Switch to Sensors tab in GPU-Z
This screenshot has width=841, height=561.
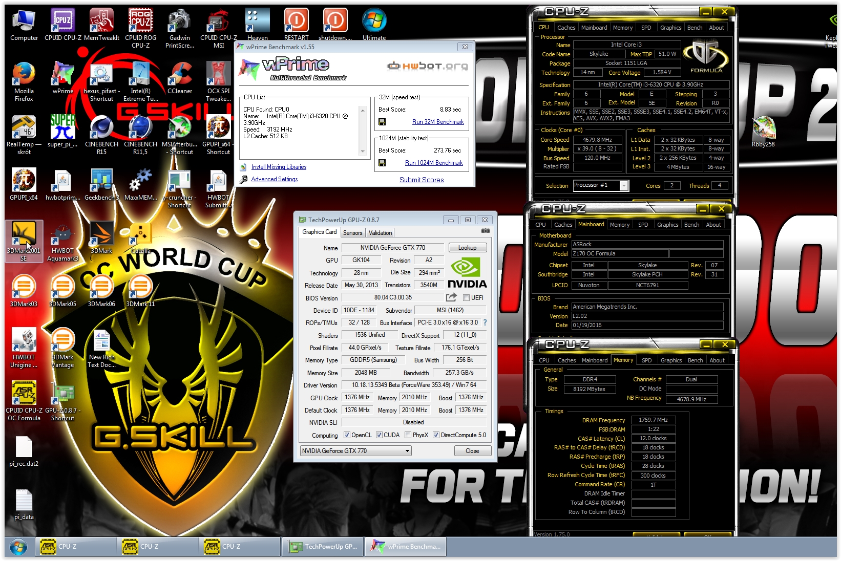coord(352,233)
